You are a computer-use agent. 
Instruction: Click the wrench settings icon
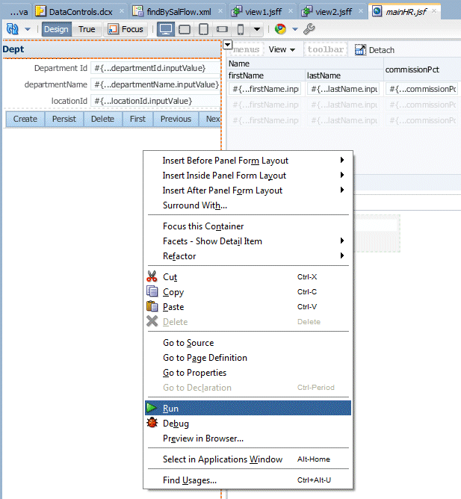point(309,29)
